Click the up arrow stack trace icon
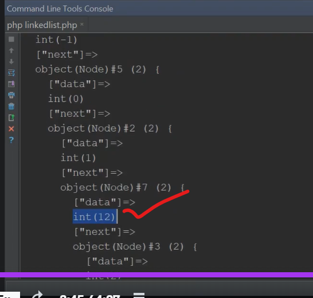The width and height of the screenshot is (313, 298). coord(11,50)
